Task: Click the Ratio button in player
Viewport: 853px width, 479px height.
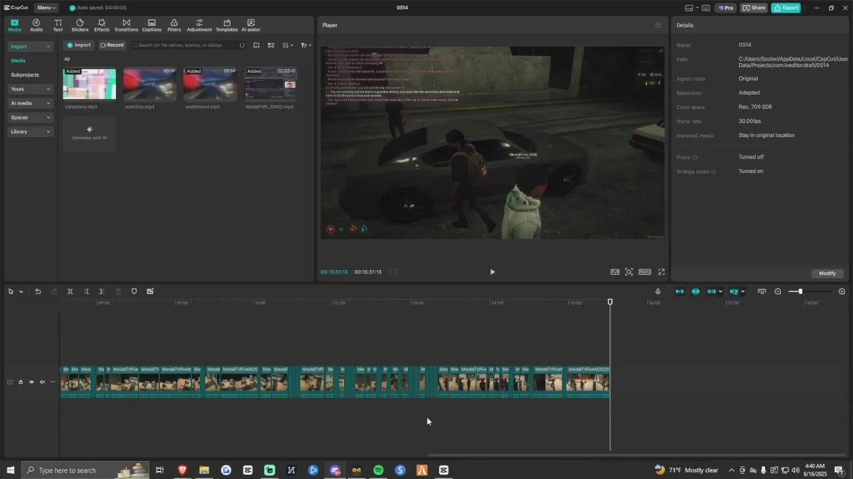Action: pyautogui.click(x=644, y=272)
